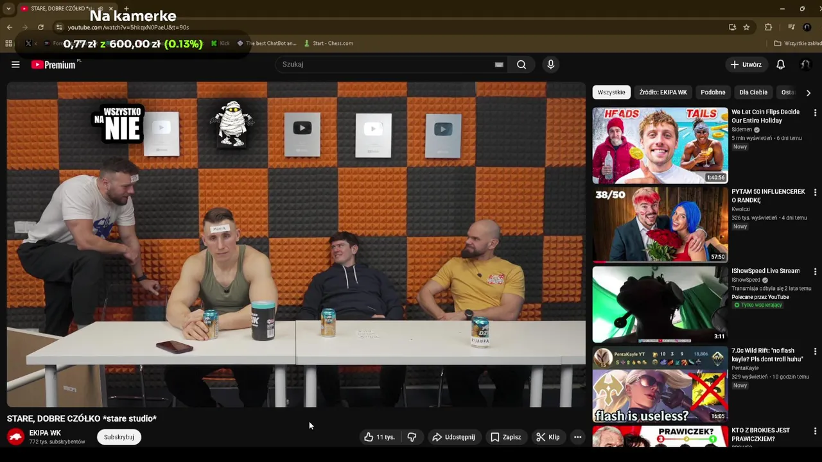
Task: Start voice search with the microphone
Action: click(x=550, y=64)
